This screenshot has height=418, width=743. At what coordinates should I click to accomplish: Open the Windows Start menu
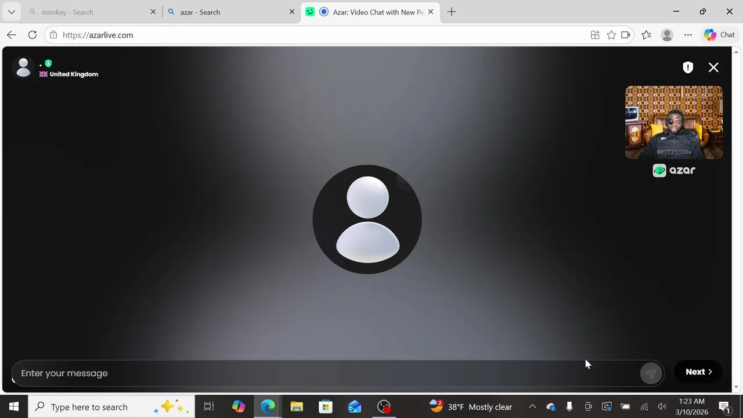coord(14,407)
